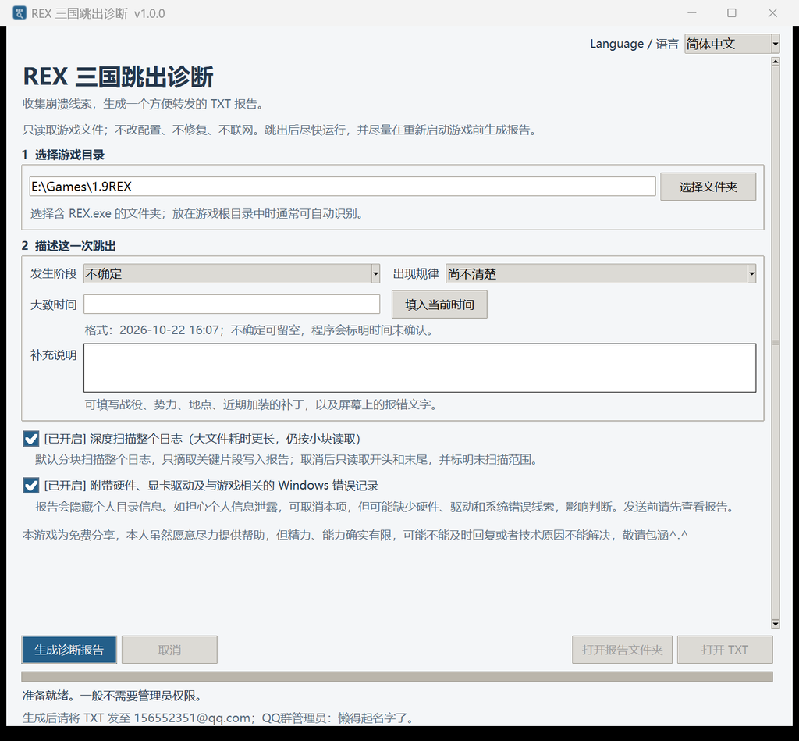
Task: Minimize the REX diagnostic window
Action: click(x=692, y=12)
